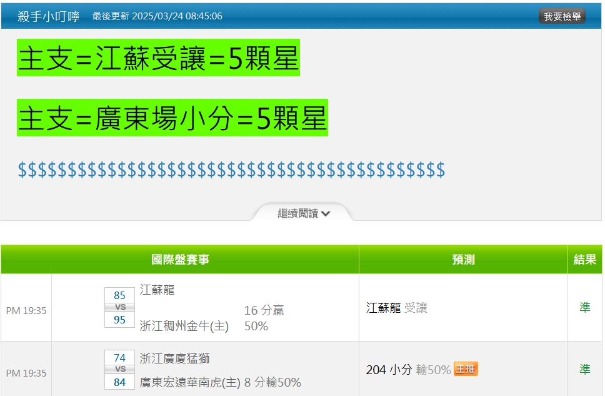Click the 江蘇龍 team name in the match column
Screen dimensions: 605x396
coord(157,290)
